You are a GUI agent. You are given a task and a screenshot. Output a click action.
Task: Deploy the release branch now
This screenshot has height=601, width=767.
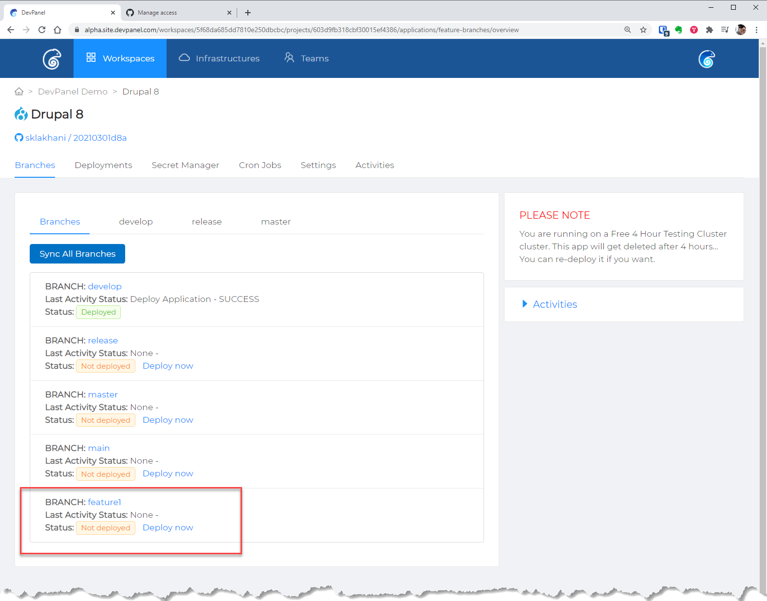point(168,366)
